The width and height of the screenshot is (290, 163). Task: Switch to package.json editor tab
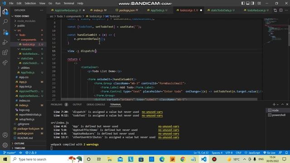(127, 10)
